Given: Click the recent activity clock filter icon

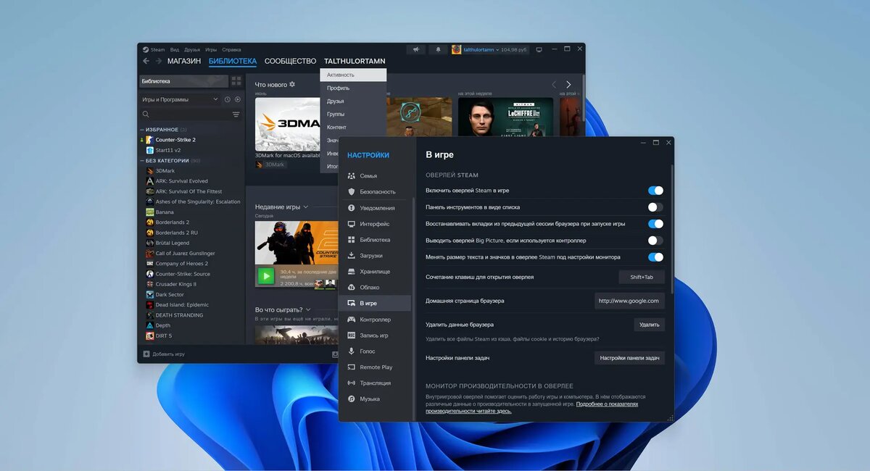Looking at the screenshot, I should pos(228,99).
